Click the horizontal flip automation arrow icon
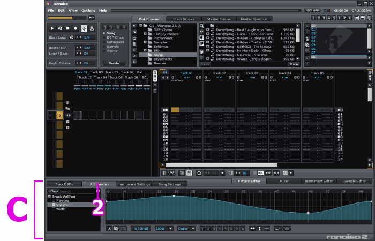This screenshot has height=241, width=375. tap(252, 229)
